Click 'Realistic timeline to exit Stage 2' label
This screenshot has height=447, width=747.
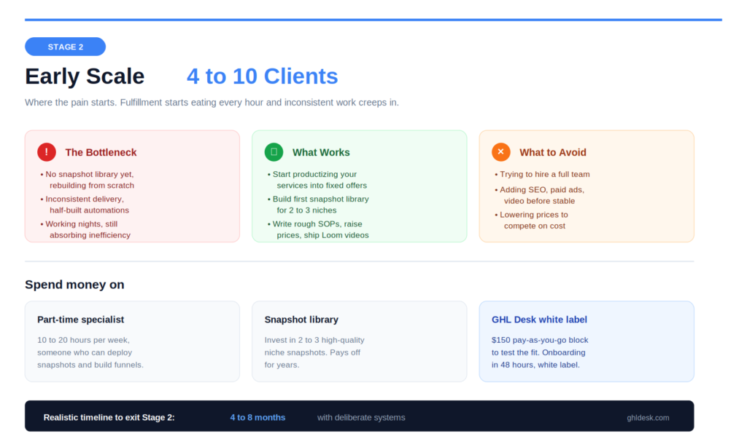[109, 418]
